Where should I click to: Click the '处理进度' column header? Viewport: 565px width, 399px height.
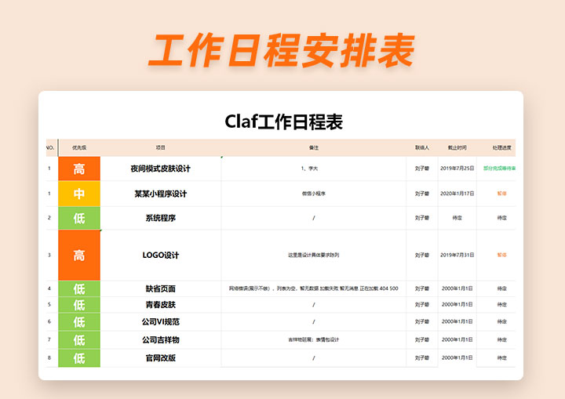point(501,147)
